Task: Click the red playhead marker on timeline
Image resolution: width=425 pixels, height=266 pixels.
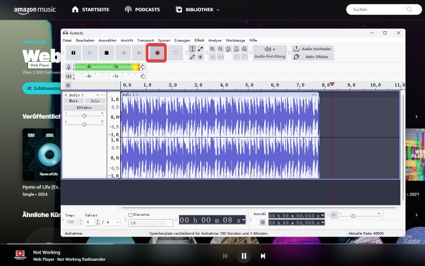Action: click(x=332, y=84)
